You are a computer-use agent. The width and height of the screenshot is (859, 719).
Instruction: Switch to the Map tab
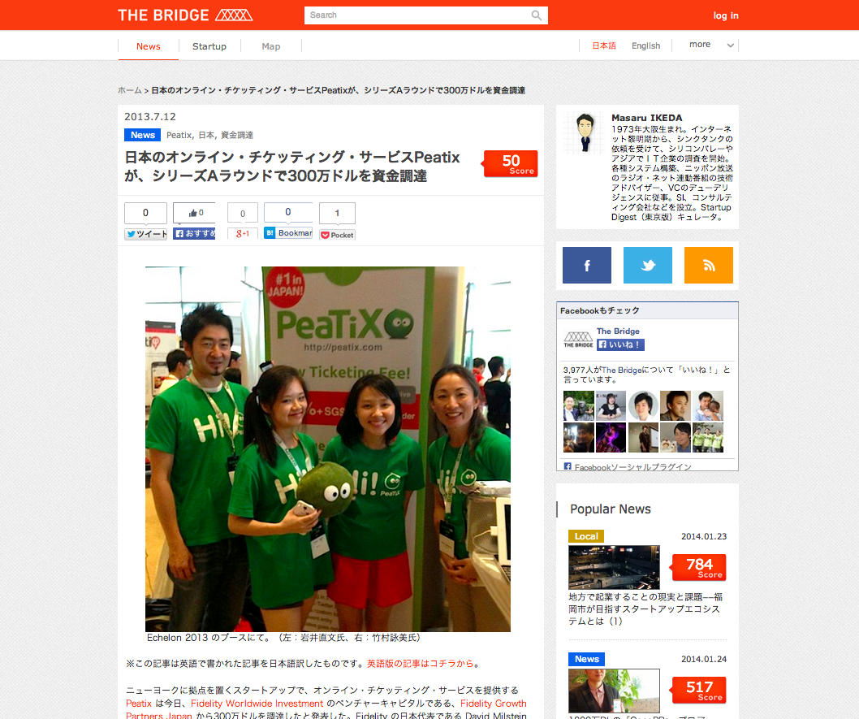pyautogui.click(x=270, y=46)
